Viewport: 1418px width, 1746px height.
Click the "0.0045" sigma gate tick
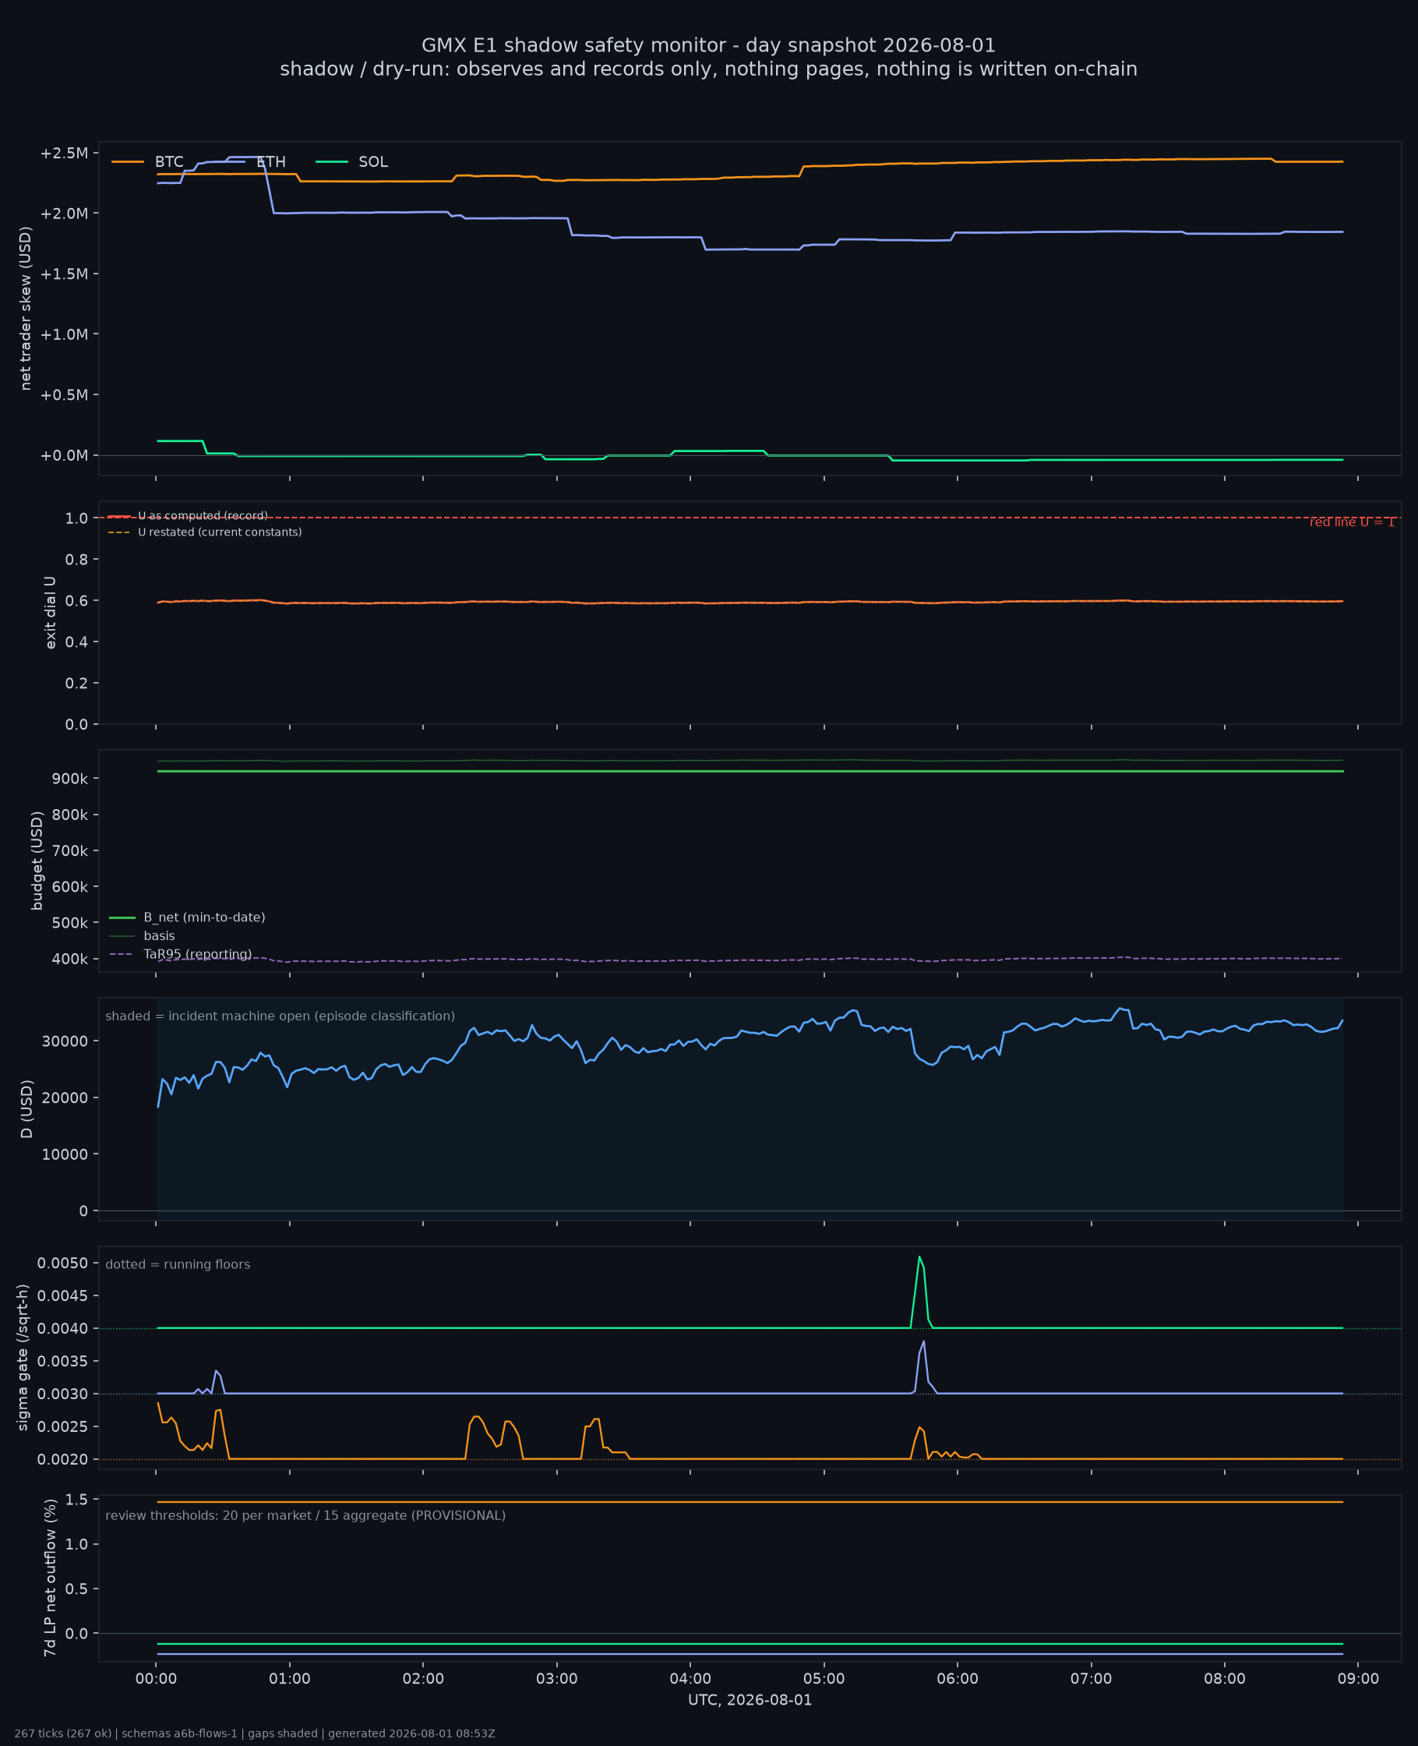(x=62, y=1296)
